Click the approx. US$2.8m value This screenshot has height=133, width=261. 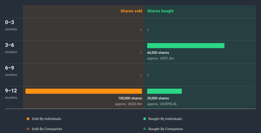pyautogui.click(x=128, y=104)
